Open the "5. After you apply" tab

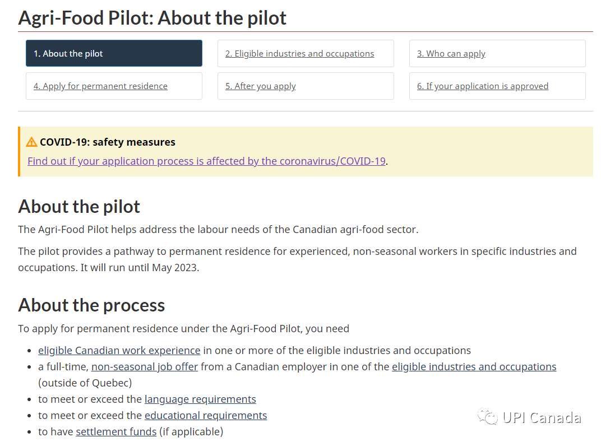coord(260,86)
